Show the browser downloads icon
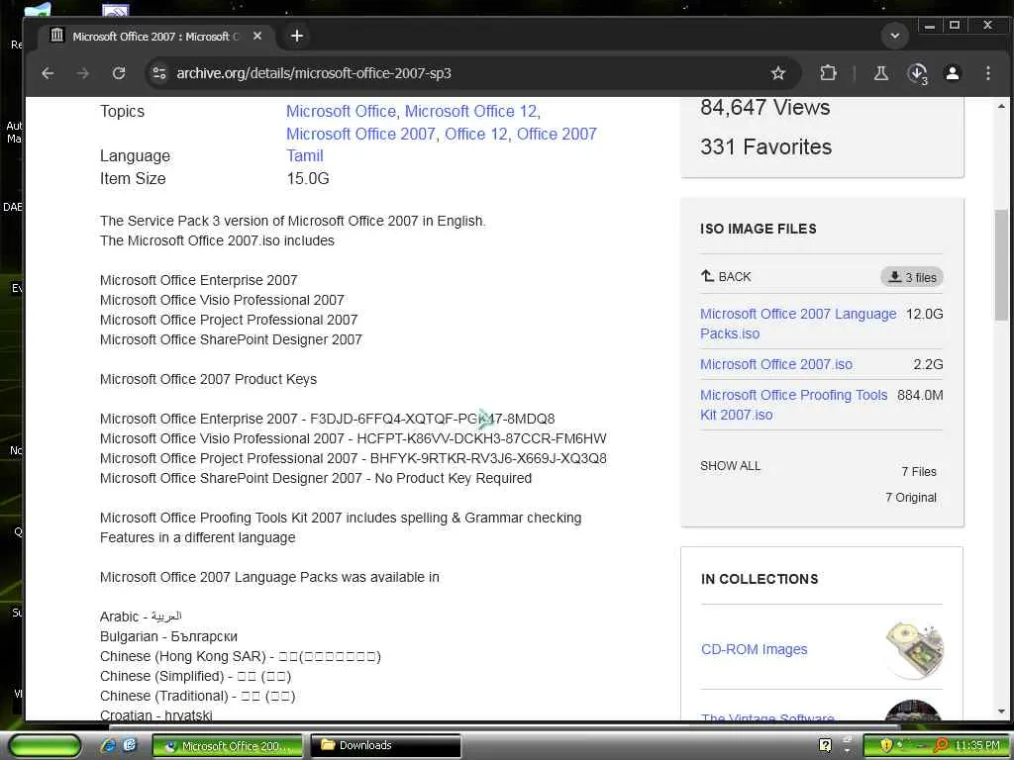Image resolution: width=1014 pixels, height=760 pixels. (918, 73)
